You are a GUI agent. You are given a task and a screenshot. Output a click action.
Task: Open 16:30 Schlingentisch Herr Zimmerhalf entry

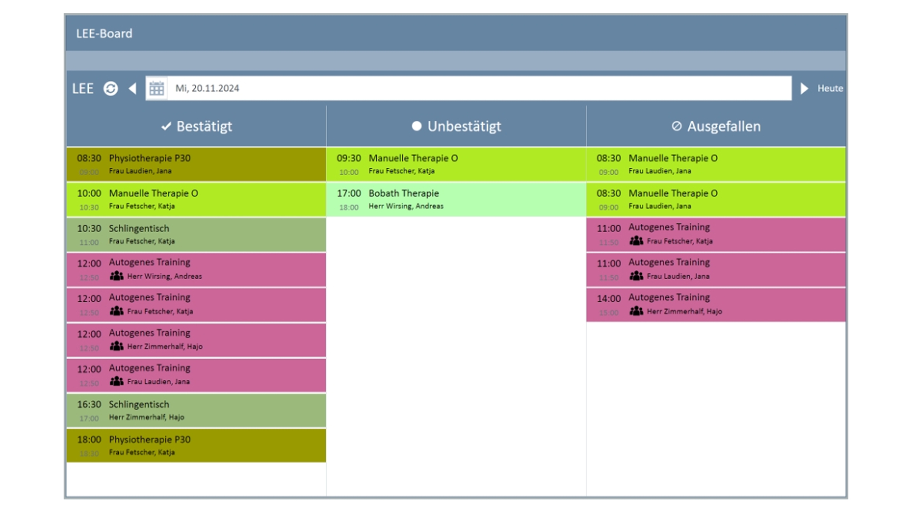(x=196, y=410)
